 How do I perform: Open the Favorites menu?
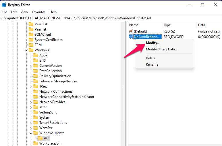tap(38, 12)
